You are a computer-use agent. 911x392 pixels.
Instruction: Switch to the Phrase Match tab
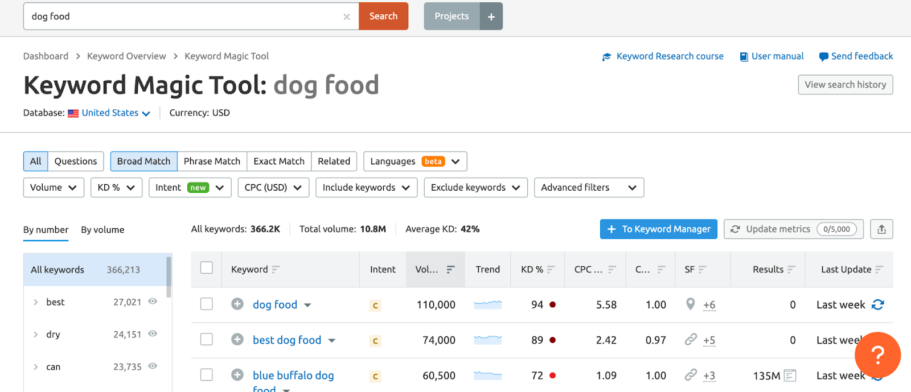(x=212, y=162)
